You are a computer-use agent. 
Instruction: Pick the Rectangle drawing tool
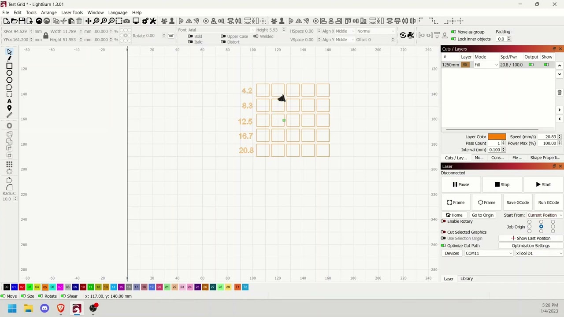click(x=9, y=66)
